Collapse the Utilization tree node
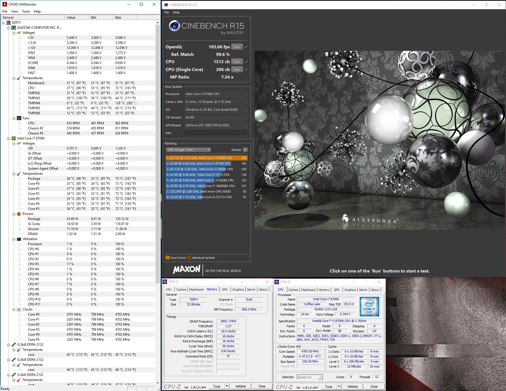Viewport: 506px width, 391px height. coord(14,239)
